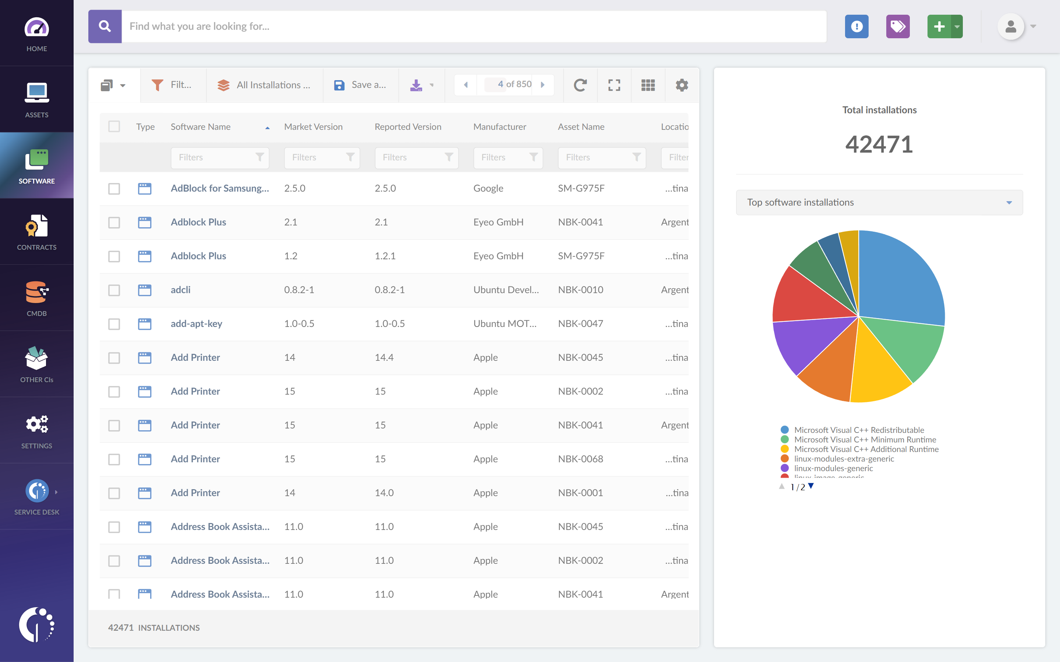1060x662 pixels.
Task: Select the checkbox for the Adblock Plus row
Action: tap(114, 223)
